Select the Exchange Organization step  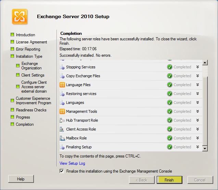pos(31,66)
